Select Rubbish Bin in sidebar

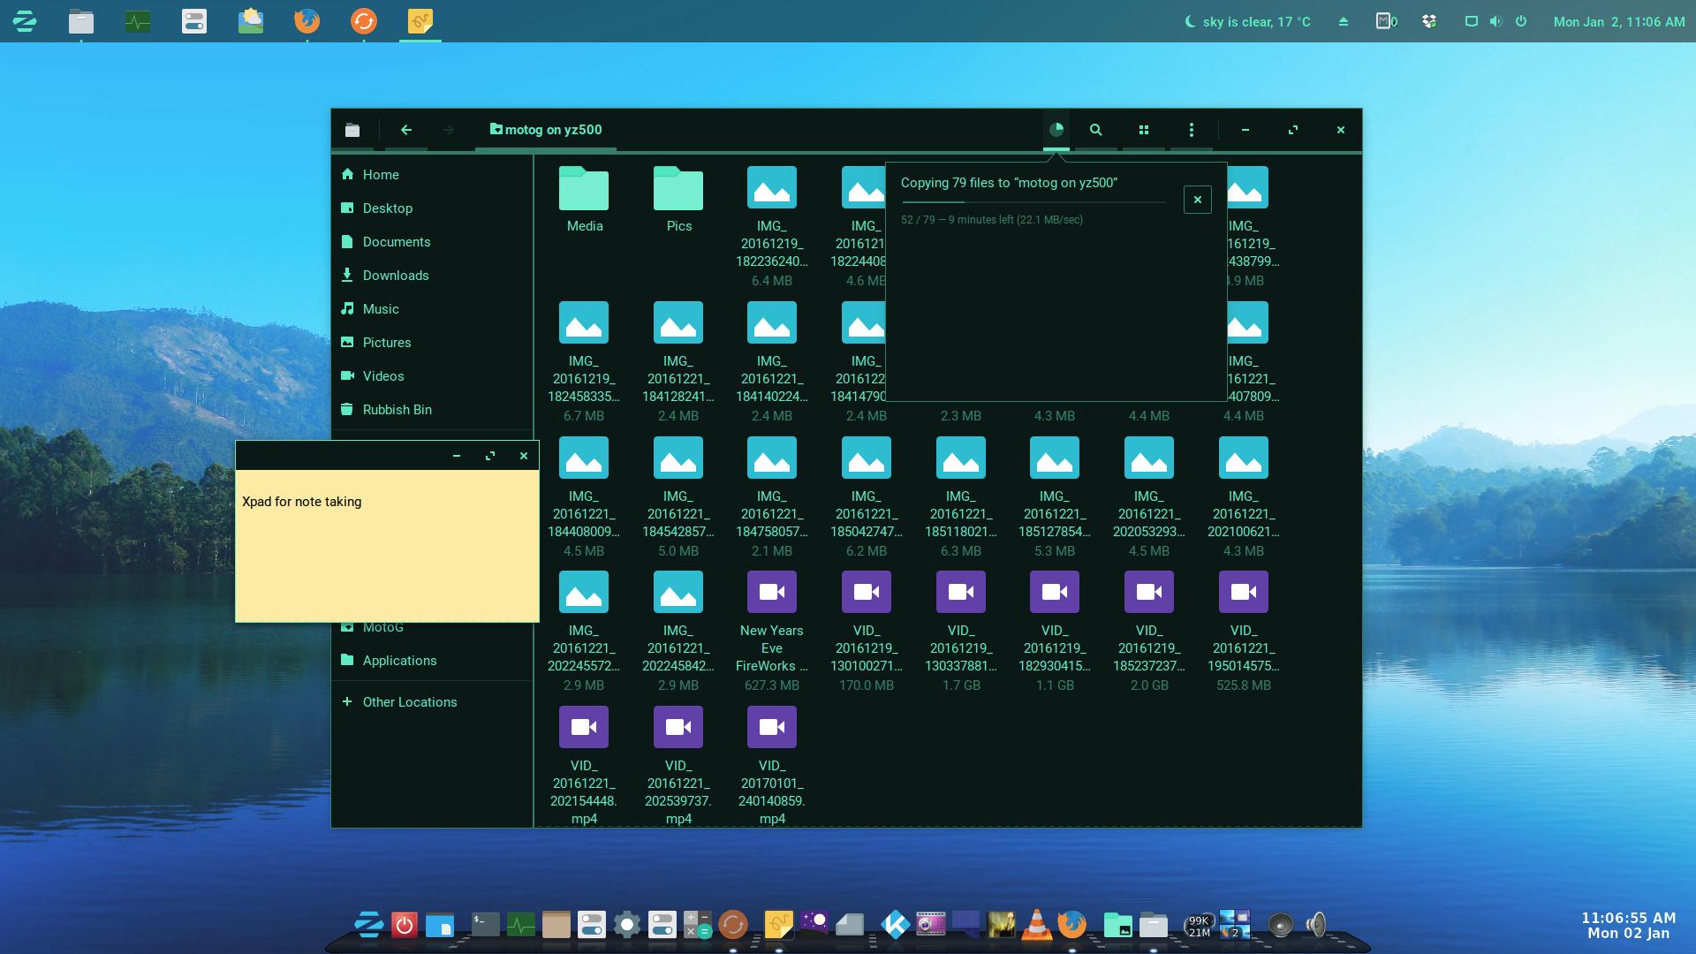(x=397, y=410)
